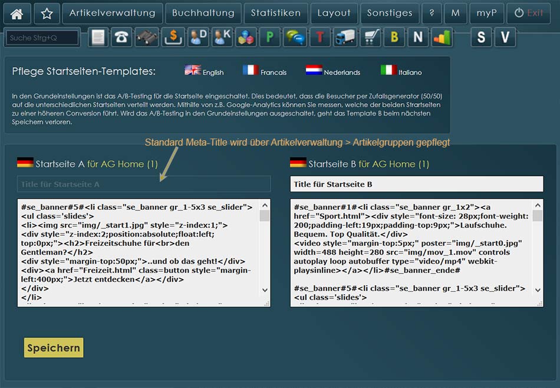Click scroll-down arrow in Startseite B textarea

click(x=538, y=290)
